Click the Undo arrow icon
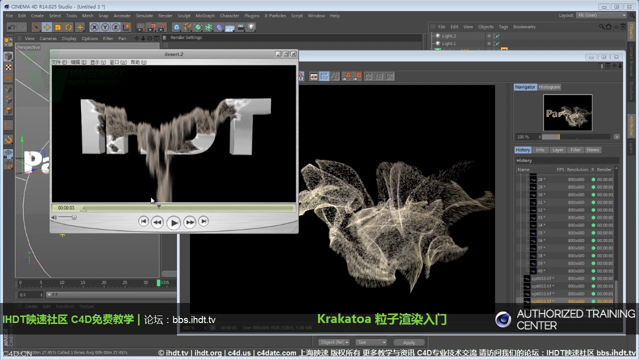The image size is (639, 359). 11,27
